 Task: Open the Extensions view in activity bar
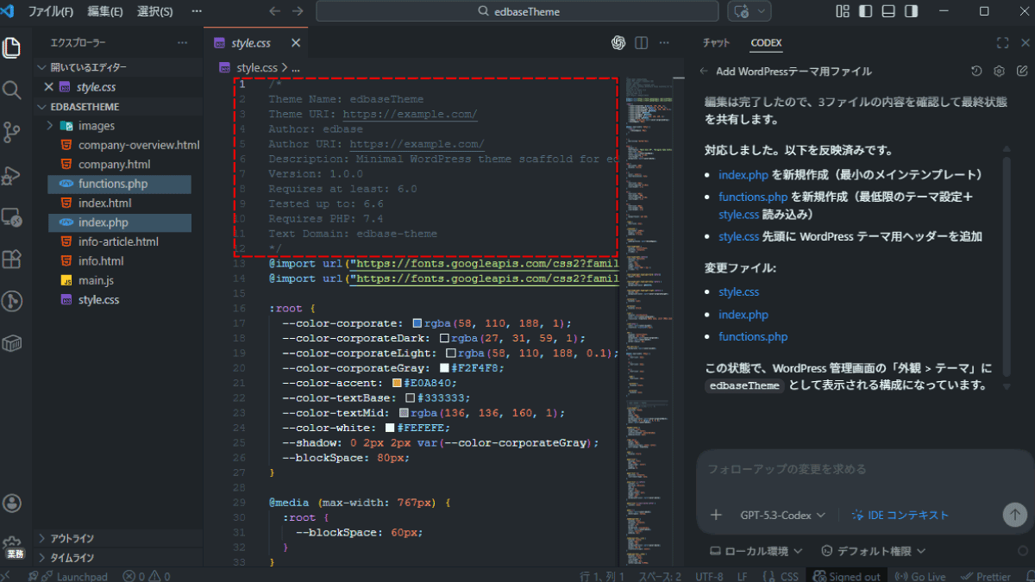click(12, 259)
